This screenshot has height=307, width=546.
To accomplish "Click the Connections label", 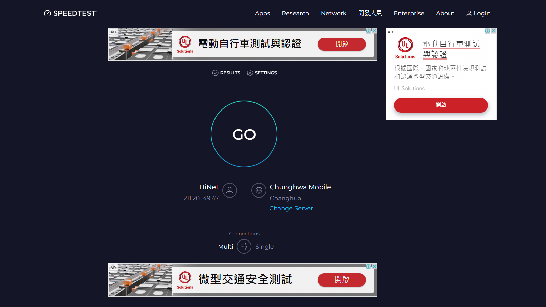I will click(x=244, y=234).
